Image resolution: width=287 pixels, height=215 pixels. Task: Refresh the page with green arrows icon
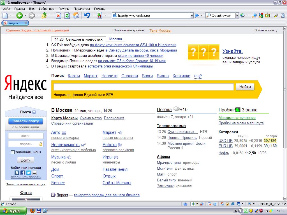[x=67, y=16]
